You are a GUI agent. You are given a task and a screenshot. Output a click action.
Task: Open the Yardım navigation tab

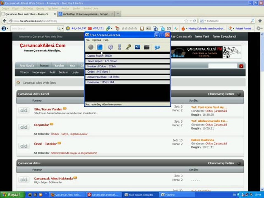pyautogui.click(x=59, y=65)
